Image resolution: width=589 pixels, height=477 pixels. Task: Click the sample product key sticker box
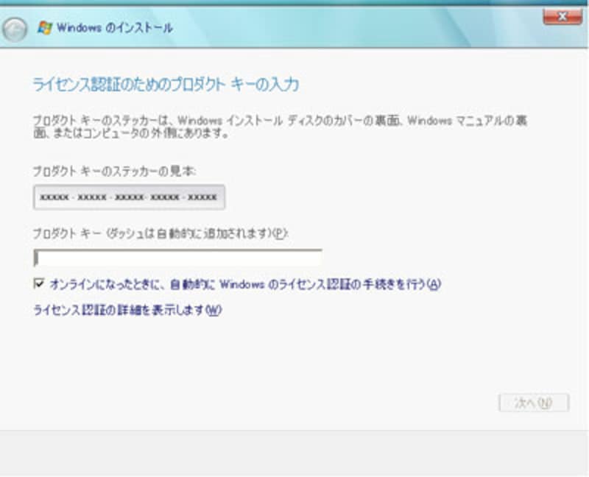tap(129, 197)
